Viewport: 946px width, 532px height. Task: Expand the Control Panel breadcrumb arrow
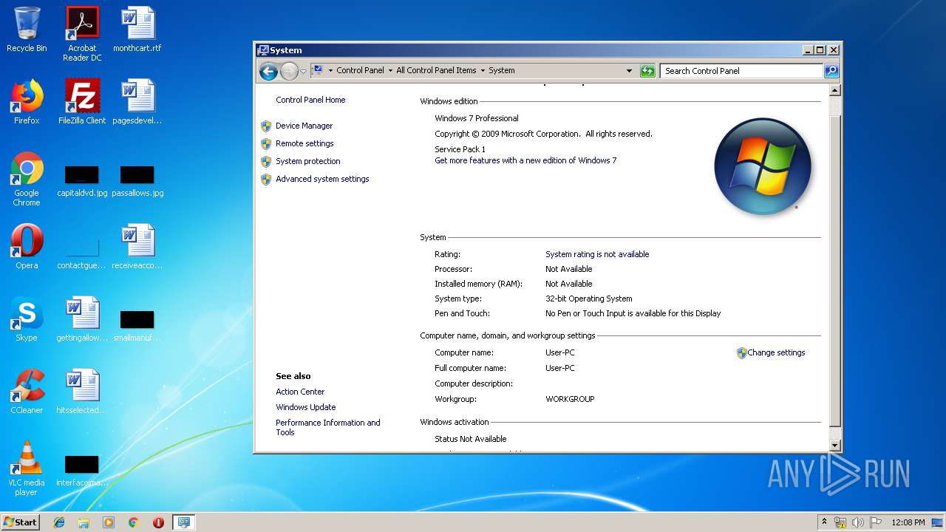(390, 71)
